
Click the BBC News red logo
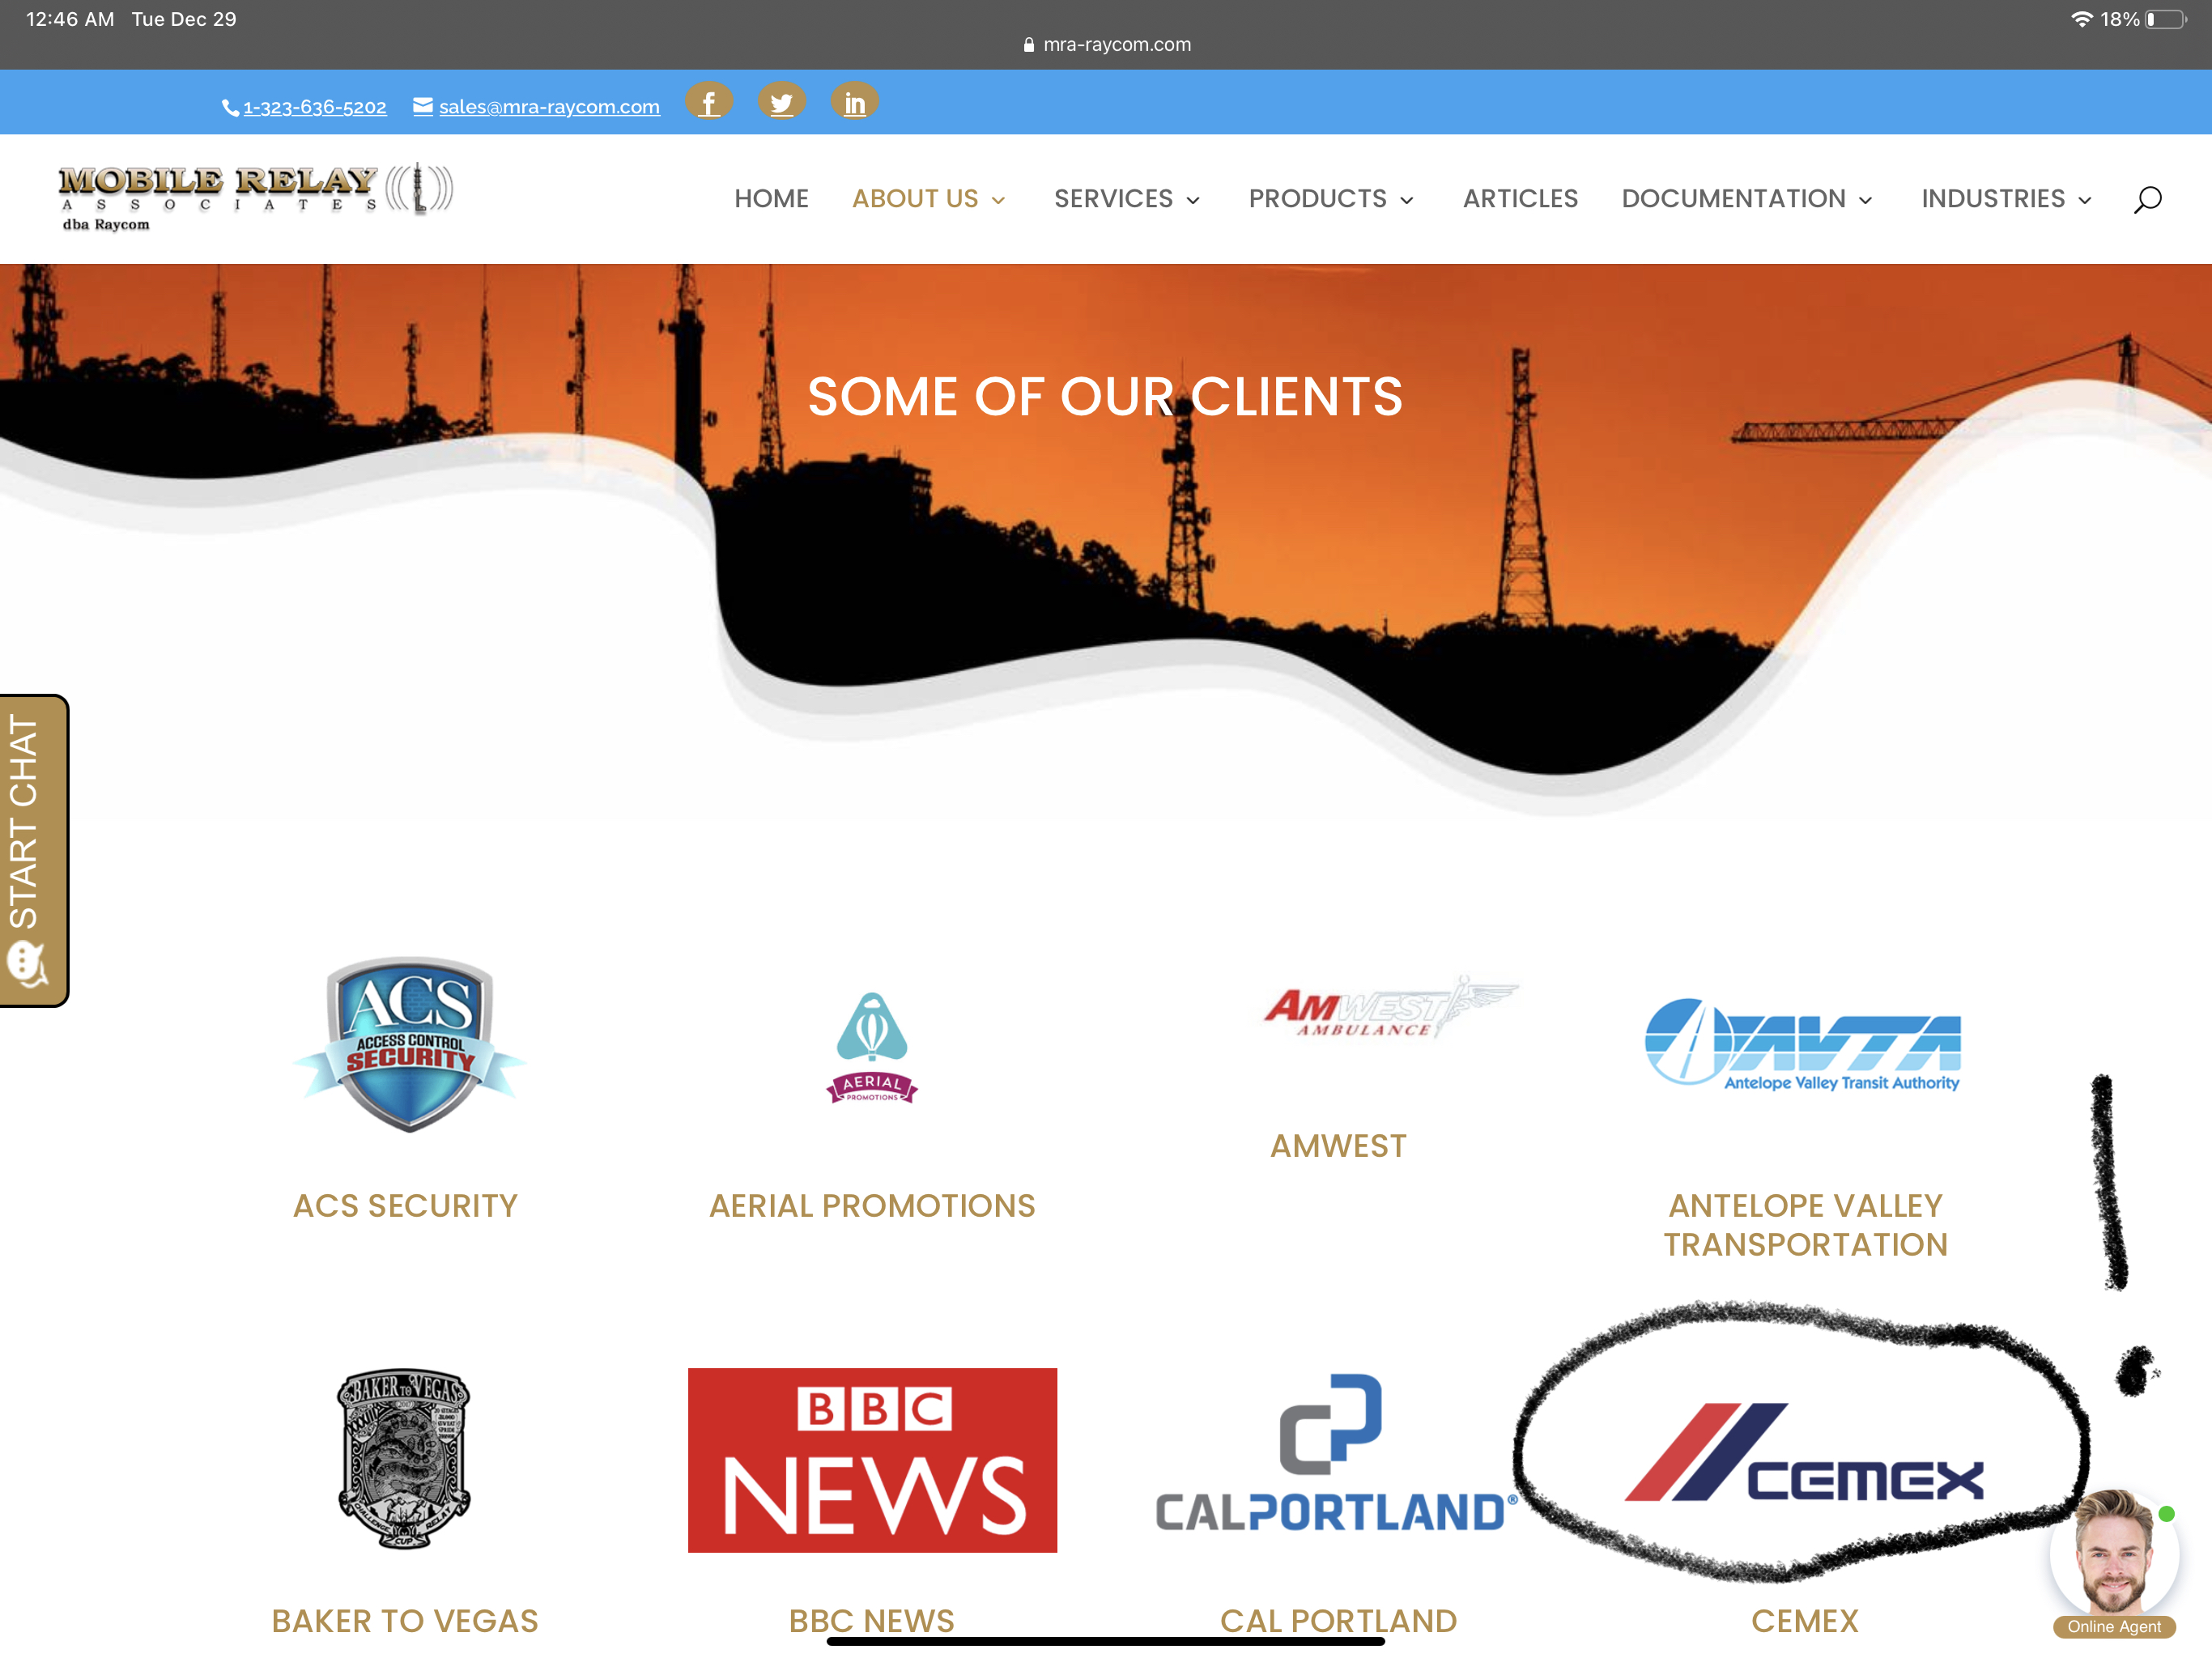[x=872, y=1460]
